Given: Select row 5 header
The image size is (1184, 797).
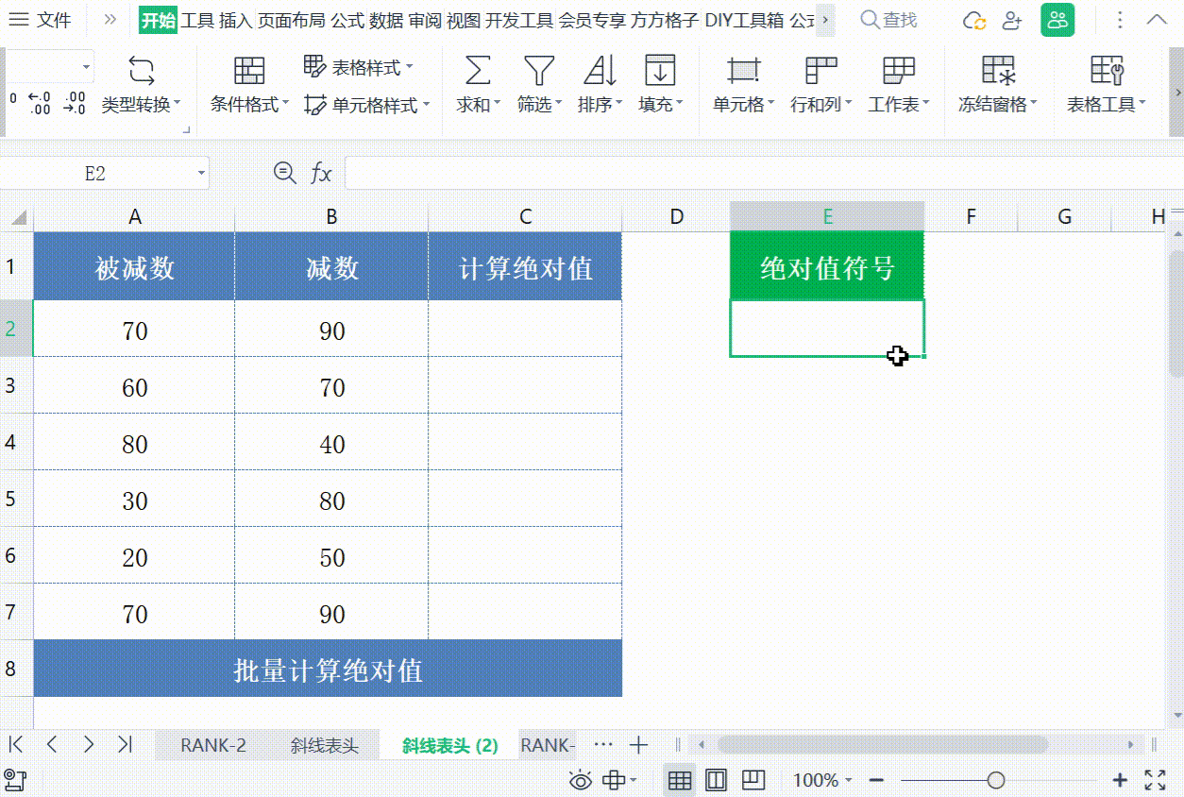Looking at the screenshot, I should [16, 499].
